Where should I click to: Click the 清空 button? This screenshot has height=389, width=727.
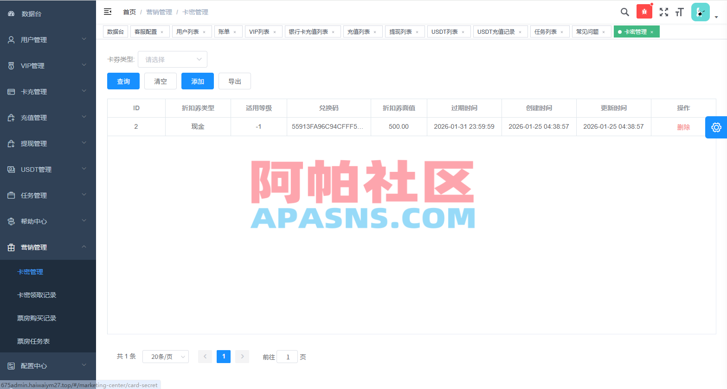click(161, 81)
